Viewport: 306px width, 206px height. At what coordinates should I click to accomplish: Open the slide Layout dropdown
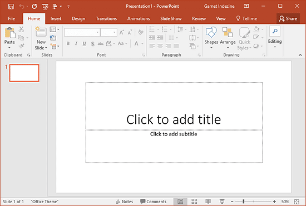pyautogui.click(x=55, y=29)
